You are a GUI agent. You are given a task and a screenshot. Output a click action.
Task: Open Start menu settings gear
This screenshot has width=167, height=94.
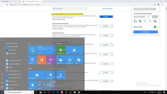pos(2,87)
